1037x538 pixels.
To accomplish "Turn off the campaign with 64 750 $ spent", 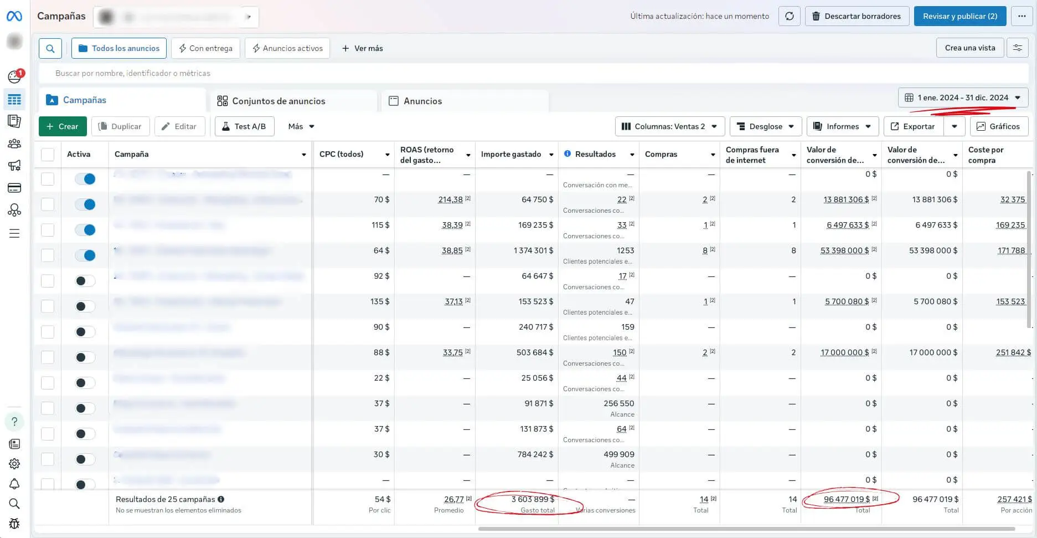I will [x=85, y=204].
